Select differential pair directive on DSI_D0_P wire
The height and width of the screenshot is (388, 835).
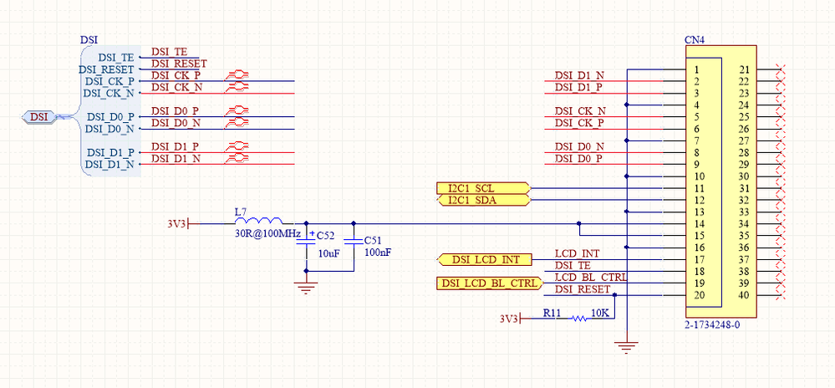click(x=237, y=111)
